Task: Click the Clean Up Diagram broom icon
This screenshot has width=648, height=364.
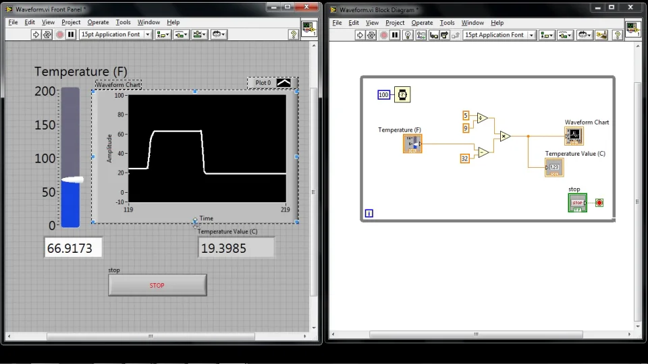Action: pos(601,35)
